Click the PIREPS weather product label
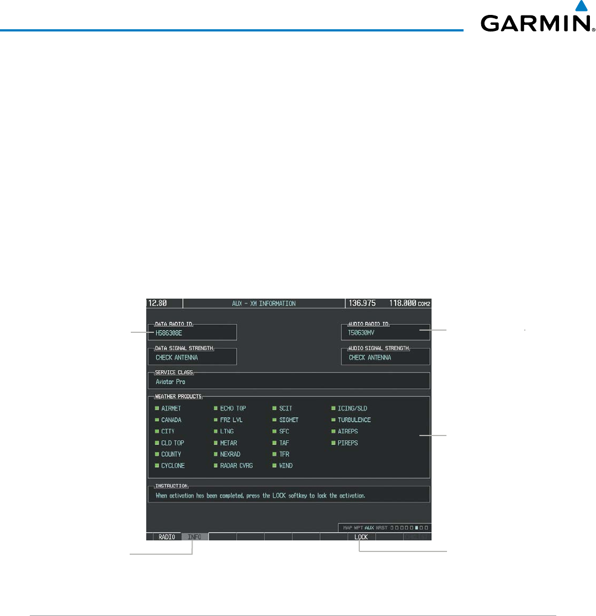The width and height of the screenshot is (596, 616). point(348,443)
